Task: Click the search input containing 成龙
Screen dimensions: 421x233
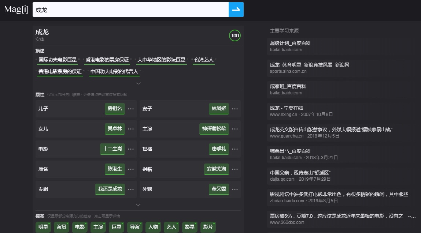Action: pyautogui.click(x=130, y=10)
